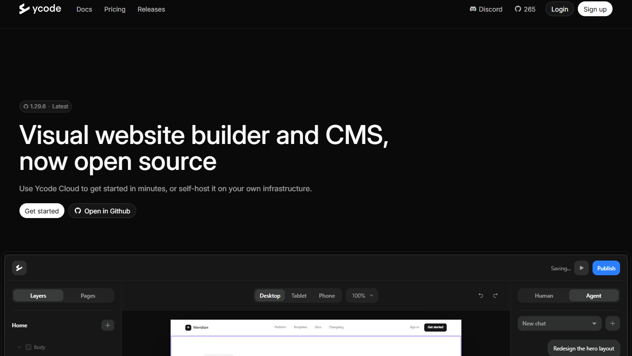Open the Discord community link

486,9
